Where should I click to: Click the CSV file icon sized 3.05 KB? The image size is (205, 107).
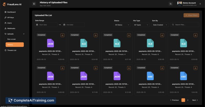(150, 76)
